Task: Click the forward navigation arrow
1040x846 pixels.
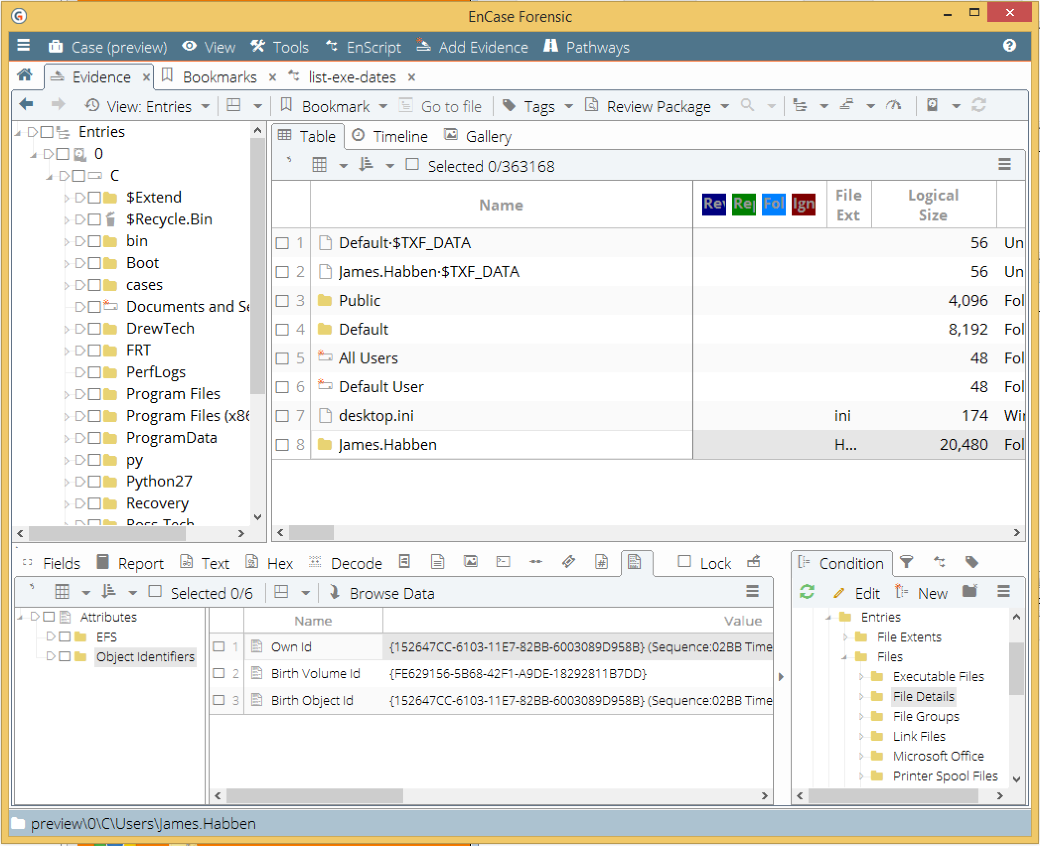Action: (58, 105)
